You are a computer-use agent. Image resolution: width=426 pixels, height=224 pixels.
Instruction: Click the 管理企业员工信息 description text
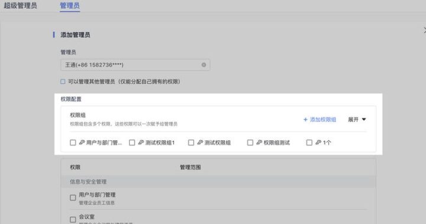(x=96, y=203)
